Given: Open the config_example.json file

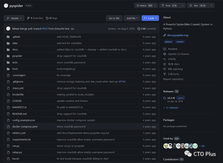Looking at the screenshot, I should [x=24, y=120].
